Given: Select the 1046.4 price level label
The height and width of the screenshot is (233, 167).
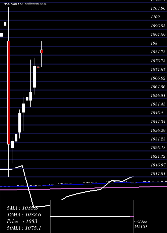Looking at the screenshot, I should point(157,113).
